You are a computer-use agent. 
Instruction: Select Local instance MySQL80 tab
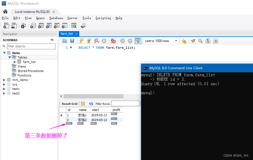(x=32, y=12)
